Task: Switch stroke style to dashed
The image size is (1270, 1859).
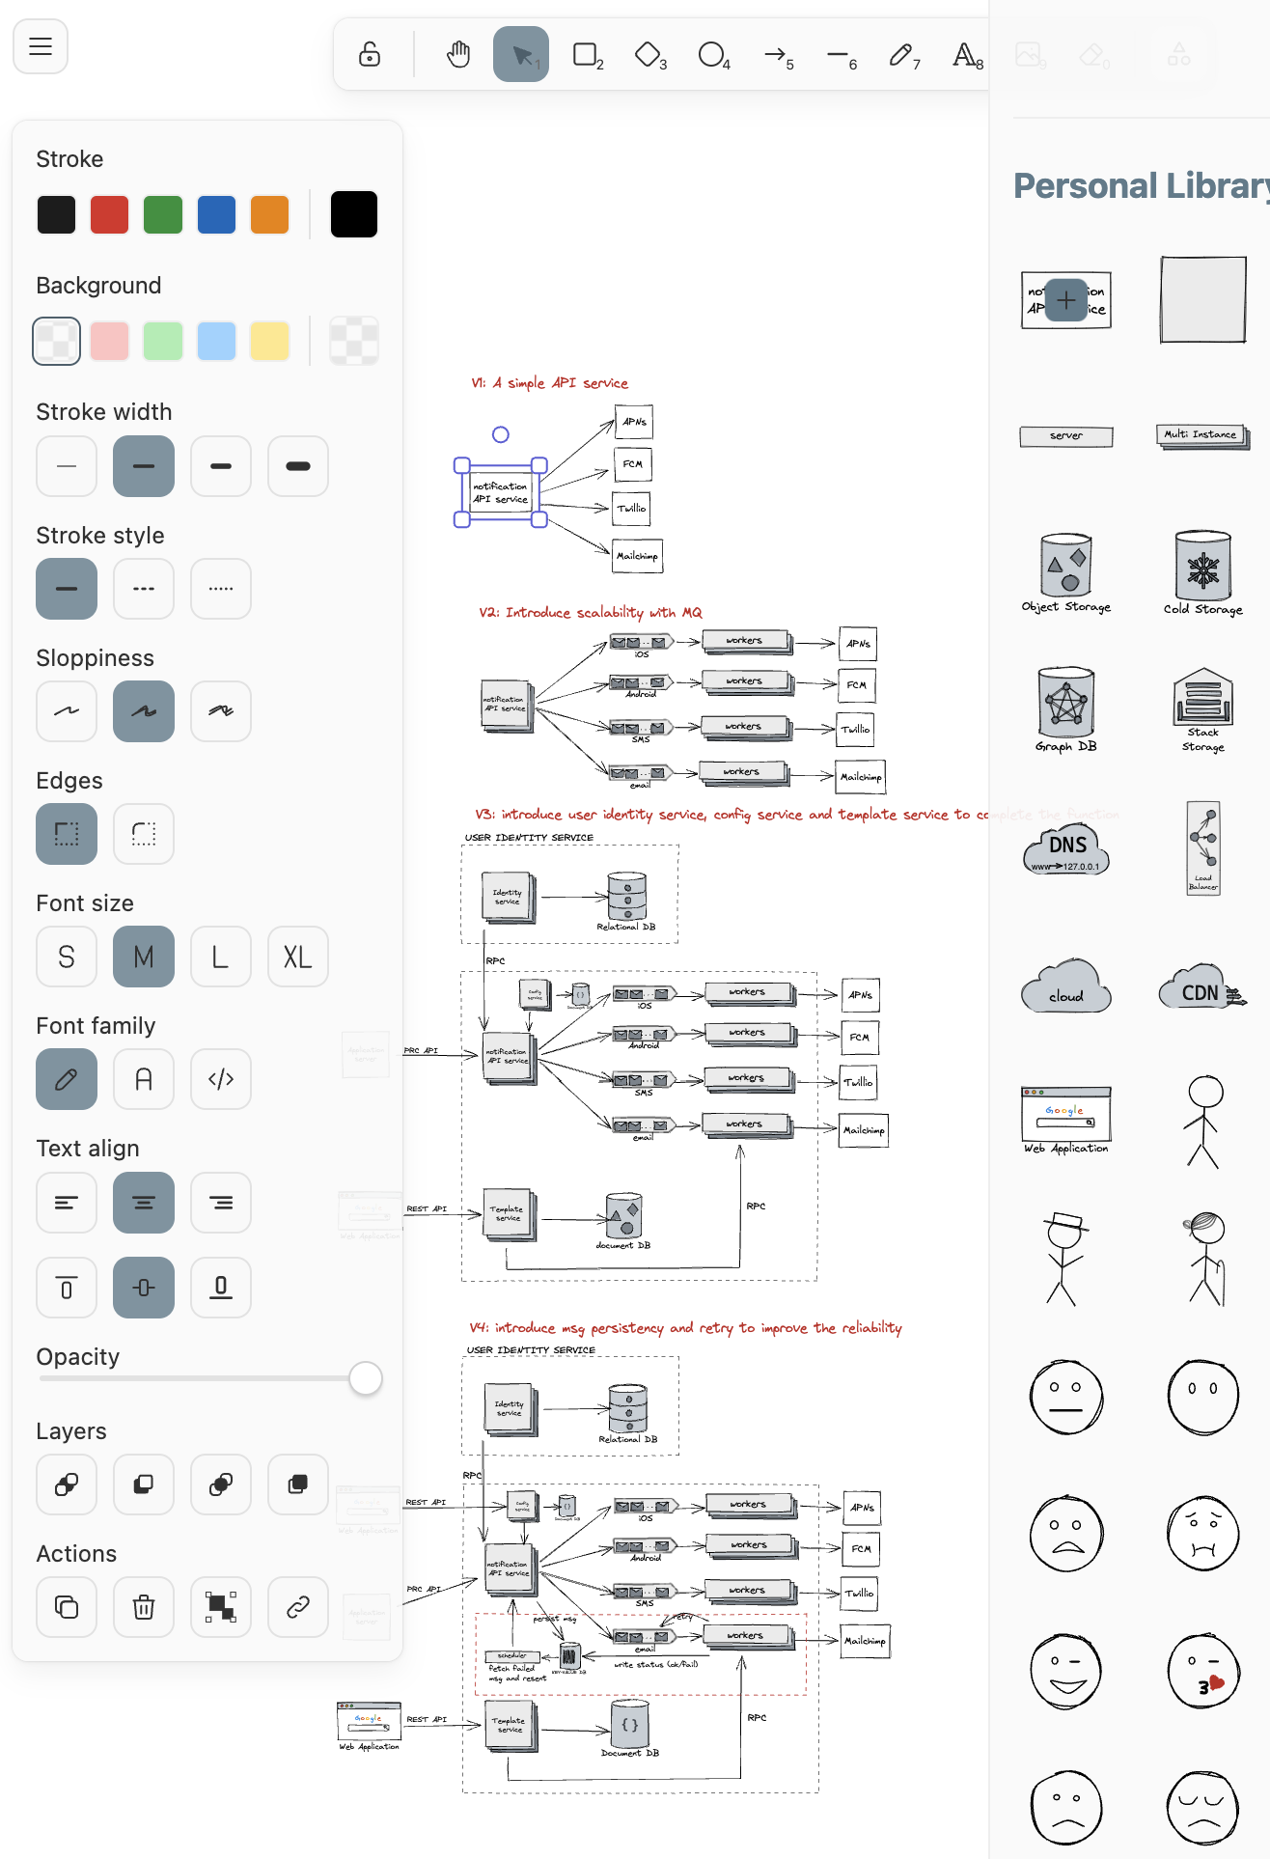Action: click(x=144, y=589)
